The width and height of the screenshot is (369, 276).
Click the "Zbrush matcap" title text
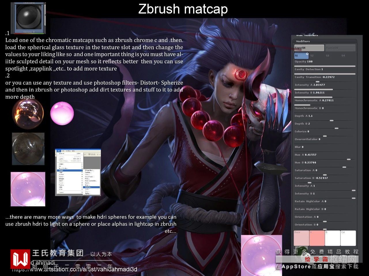point(183,9)
